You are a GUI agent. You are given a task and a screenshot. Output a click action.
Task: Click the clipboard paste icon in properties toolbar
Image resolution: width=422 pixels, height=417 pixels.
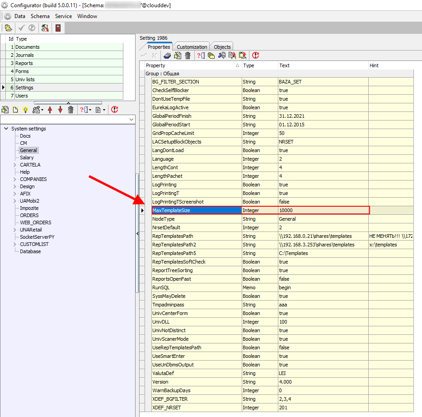point(243,56)
